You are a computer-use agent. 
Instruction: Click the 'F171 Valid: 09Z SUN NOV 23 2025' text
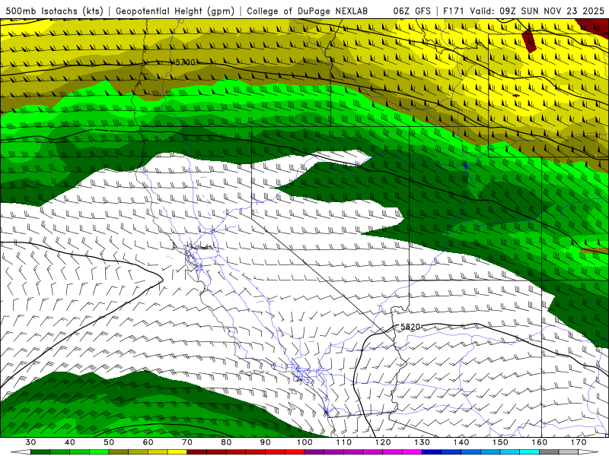(x=524, y=11)
